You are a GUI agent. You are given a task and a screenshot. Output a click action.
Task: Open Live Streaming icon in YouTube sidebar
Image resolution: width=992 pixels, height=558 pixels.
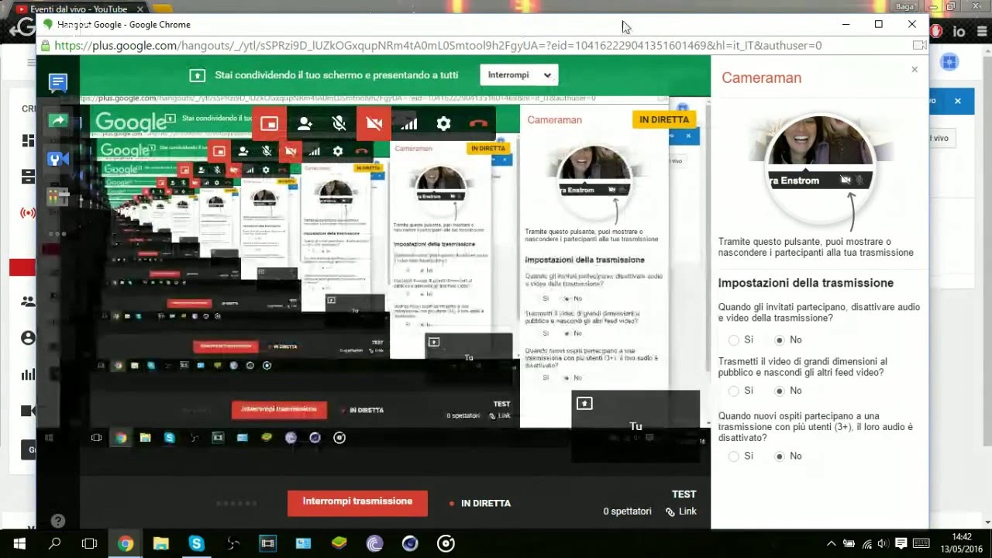tap(29, 213)
